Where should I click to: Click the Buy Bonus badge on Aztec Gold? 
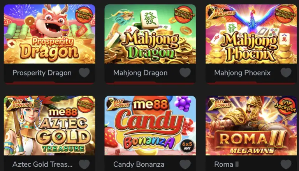[x=19, y=104]
